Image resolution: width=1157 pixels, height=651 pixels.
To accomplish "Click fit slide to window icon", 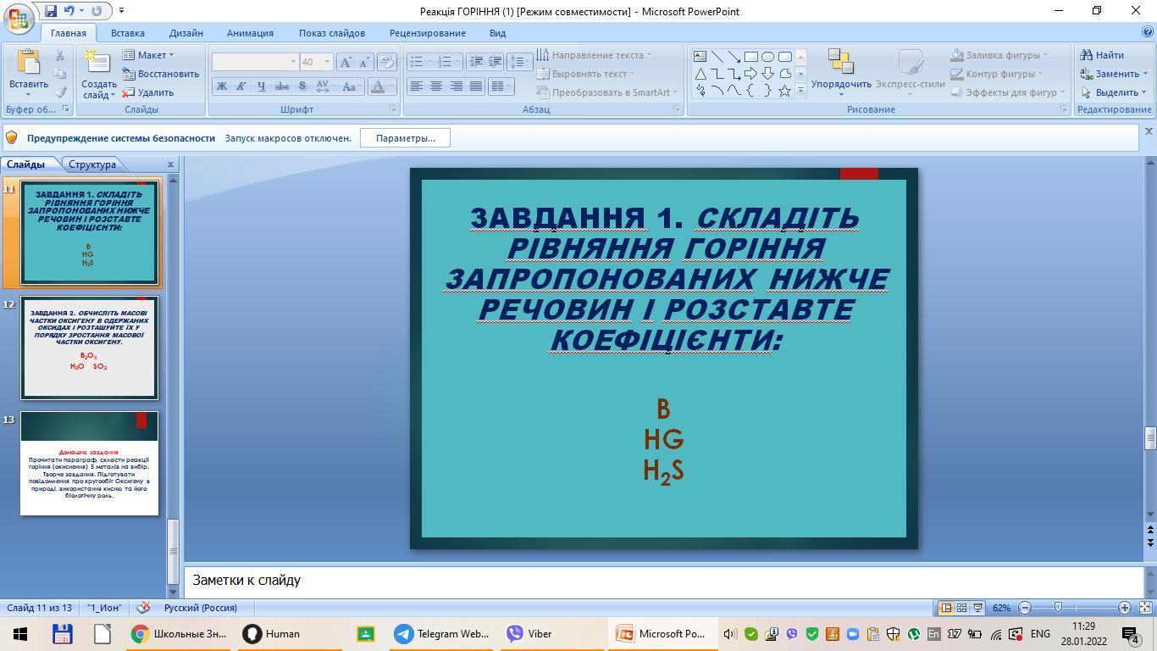I will (1146, 608).
